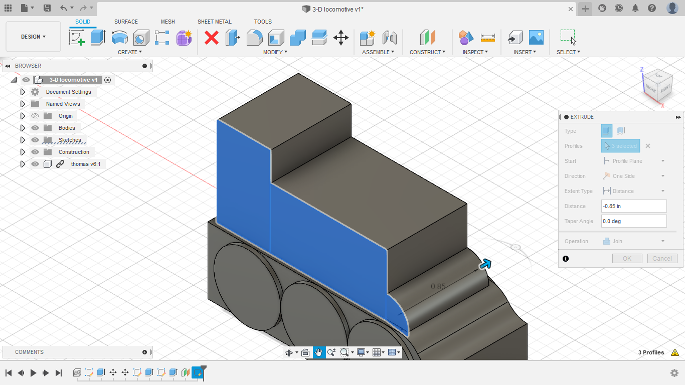Image resolution: width=685 pixels, height=385 pixels.
Task: Switch to the TOOLS tab
Action: (x=263, y=22)
